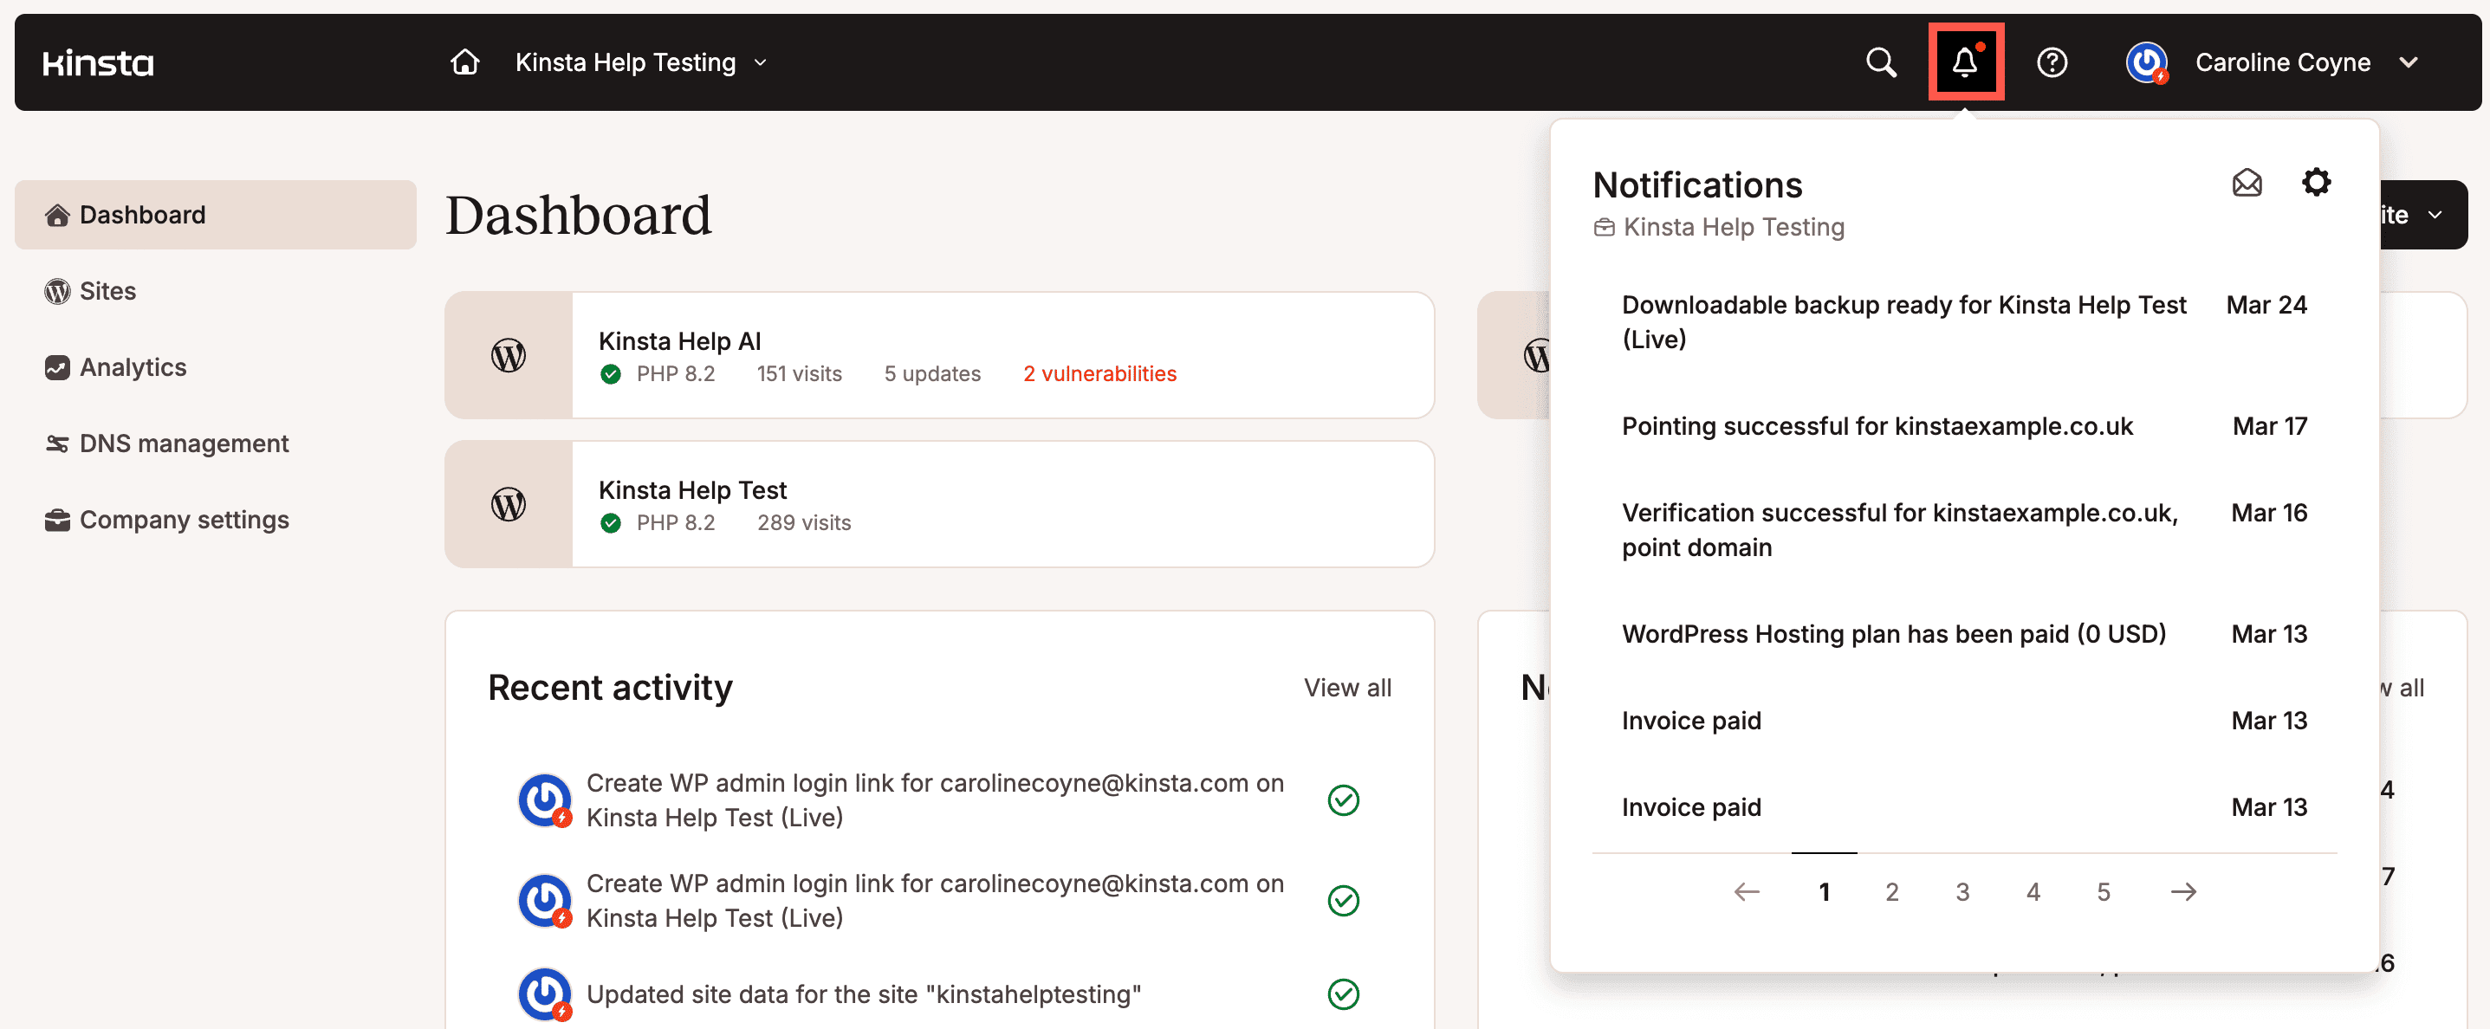Click the next page arrow in notifications
Viewport: 2490px width, 1029px height.
pos(2183,892)
